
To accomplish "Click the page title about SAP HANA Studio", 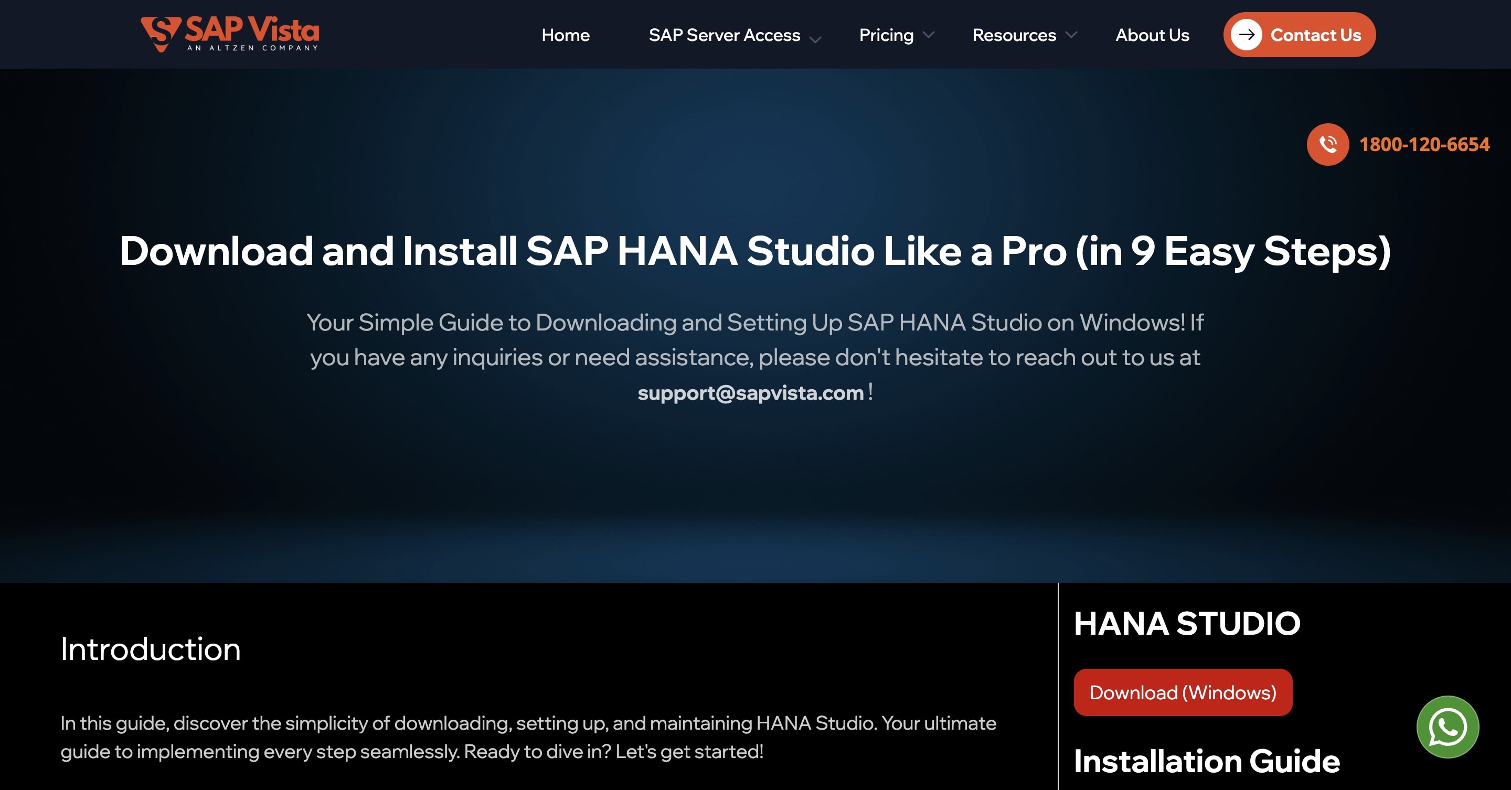I will tap(755, 252).
